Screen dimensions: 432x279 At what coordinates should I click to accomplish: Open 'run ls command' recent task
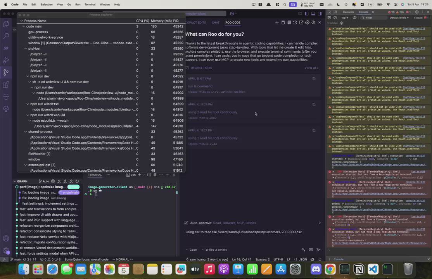252,85
